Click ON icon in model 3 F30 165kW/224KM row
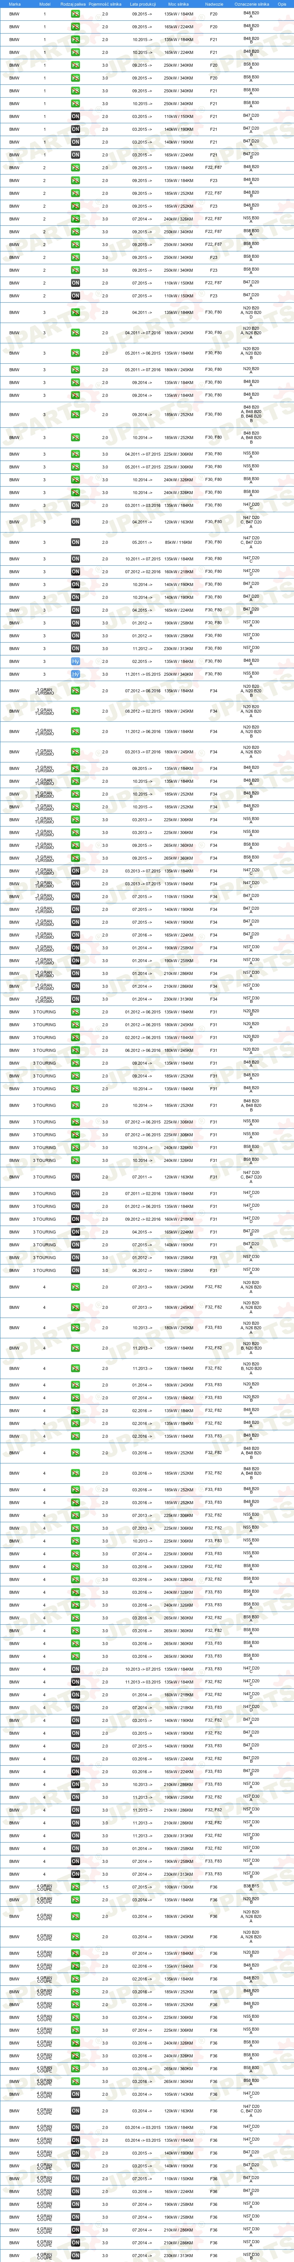 click(x=75, y=610)
